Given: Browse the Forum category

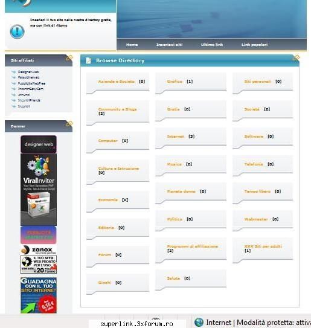Looking at the screenshot, I should 104,255.
